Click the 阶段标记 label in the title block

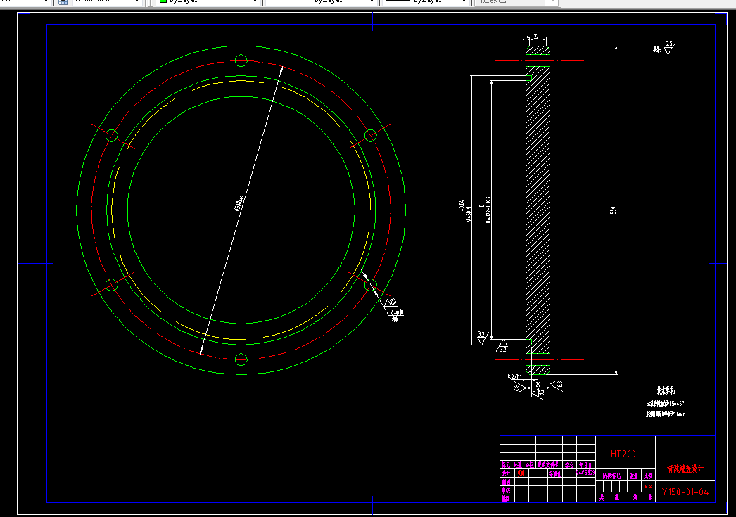tap(611, 475)
